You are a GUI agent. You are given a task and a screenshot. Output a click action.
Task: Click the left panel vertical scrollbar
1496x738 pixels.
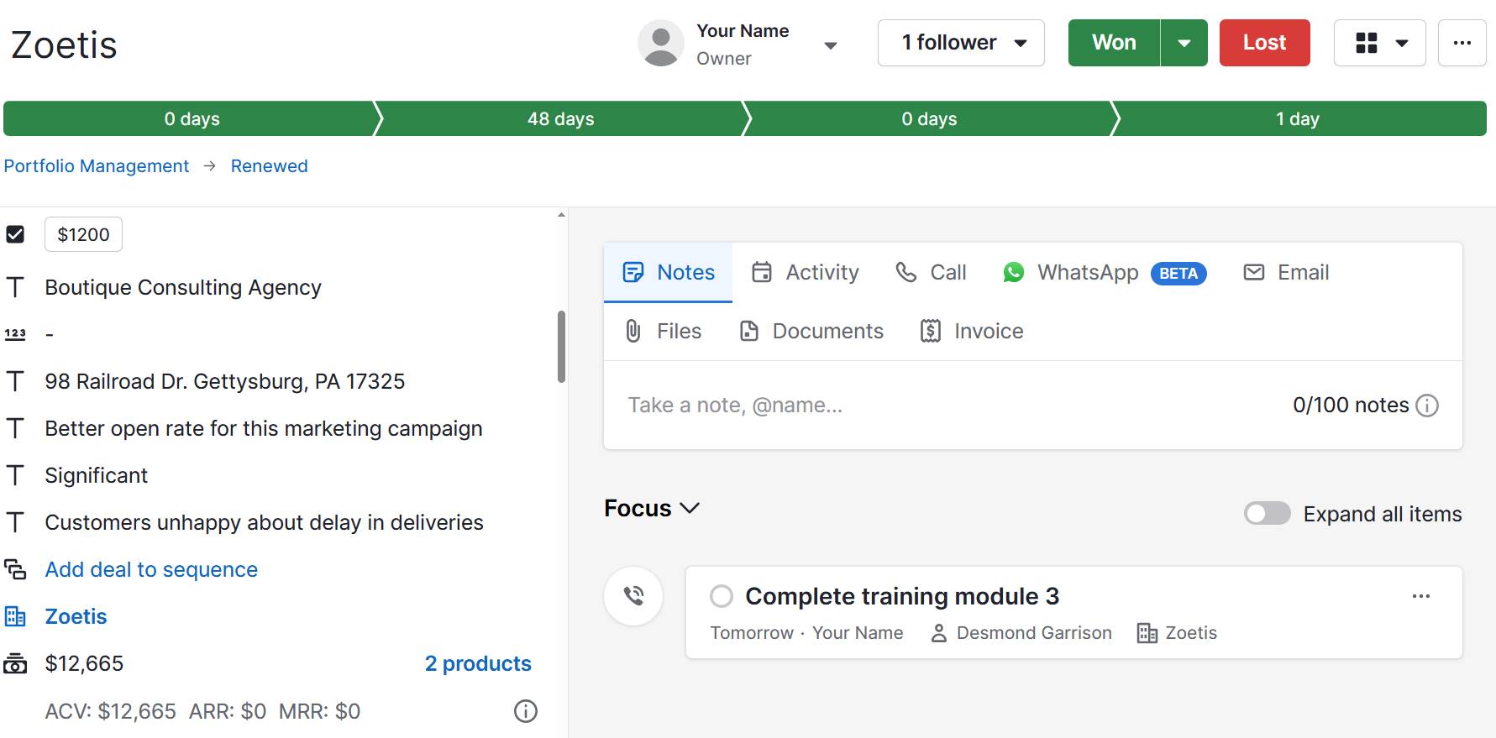[x=561, y=347]
